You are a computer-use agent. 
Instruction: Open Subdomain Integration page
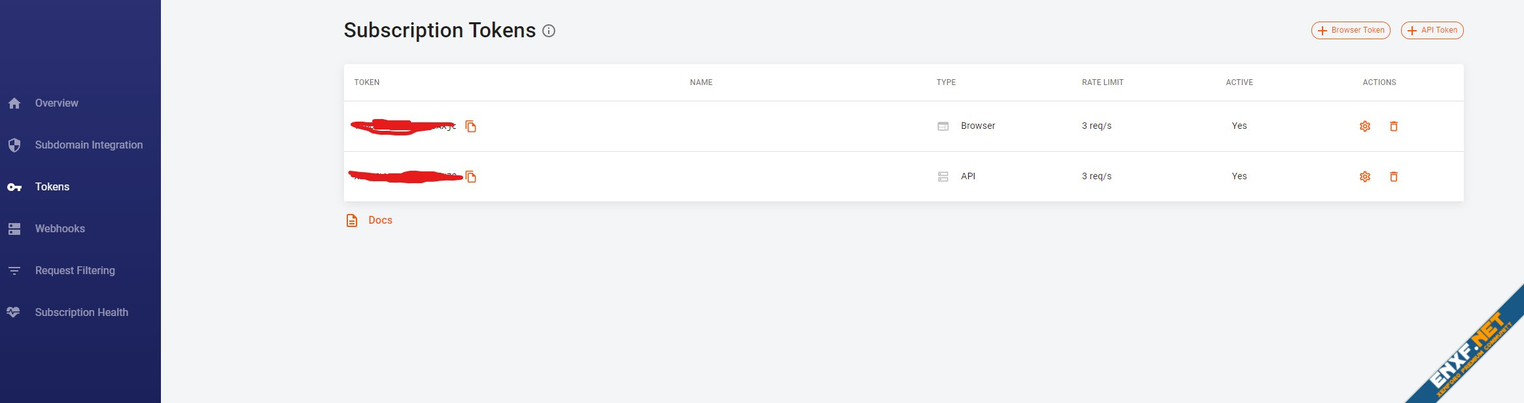(88, 145)
